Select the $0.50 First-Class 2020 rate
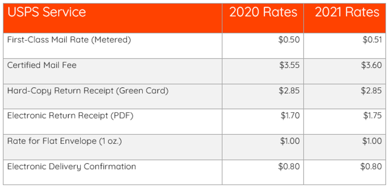Screen dimensions: 391x191 [x=289, y=40]
